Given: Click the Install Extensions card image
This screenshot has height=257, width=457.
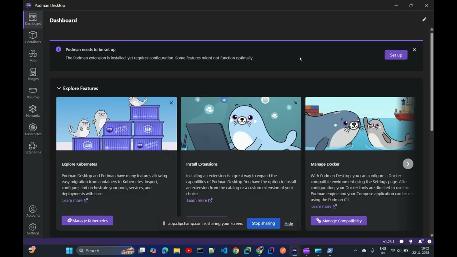Looking at the screenshot, I should pyautogui.click(x=241, y=124).
